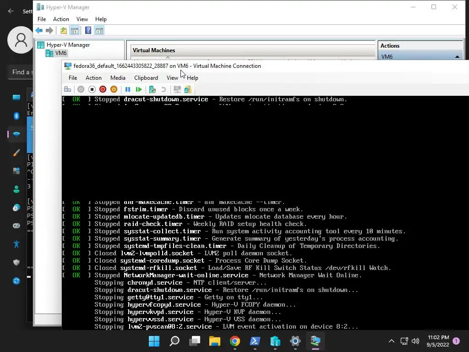This screenshot has width=469, height=352.
Task: Click Ctrl+Alt+Delete icon in VM Connection toolbar
Action: pos(68,89)
